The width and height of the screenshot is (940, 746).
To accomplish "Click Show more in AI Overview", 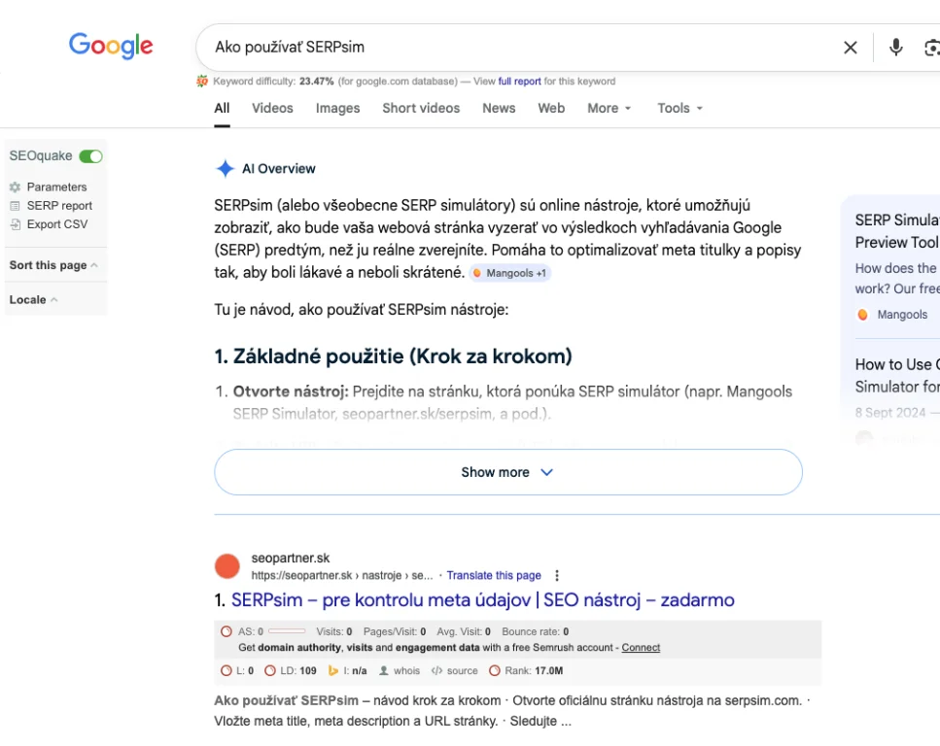I will (x=507, y=472).
